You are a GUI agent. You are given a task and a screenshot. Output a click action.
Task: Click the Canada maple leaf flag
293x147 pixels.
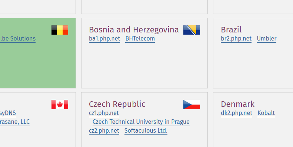pyautogui.click(x=60, y=104)
